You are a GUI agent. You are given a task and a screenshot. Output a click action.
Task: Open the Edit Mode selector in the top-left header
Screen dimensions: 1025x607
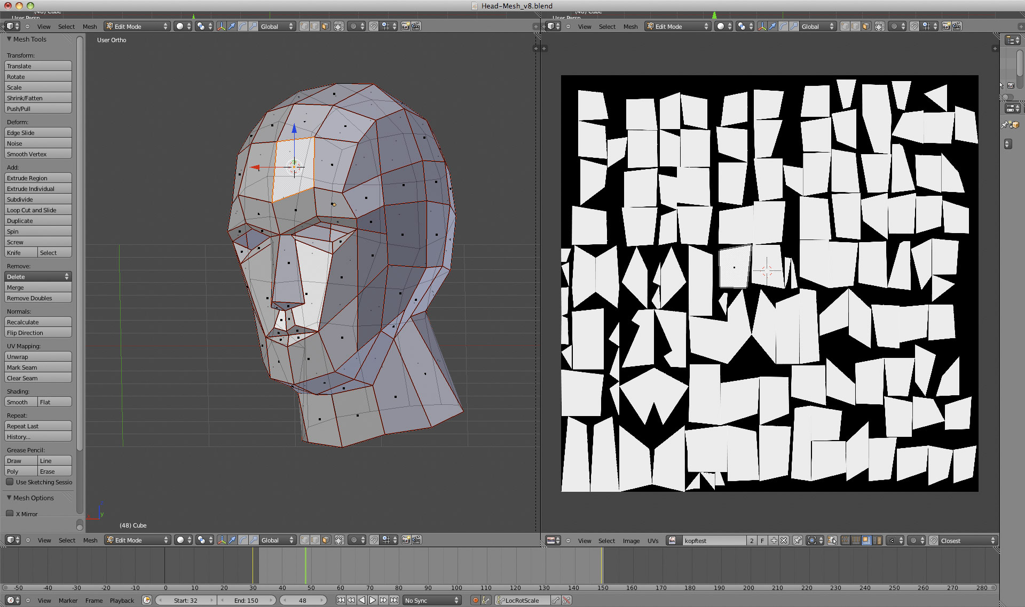pos(137,26)
